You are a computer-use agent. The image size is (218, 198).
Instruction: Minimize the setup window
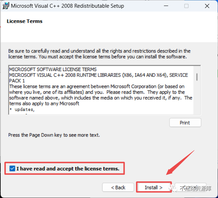click(166, 6)
